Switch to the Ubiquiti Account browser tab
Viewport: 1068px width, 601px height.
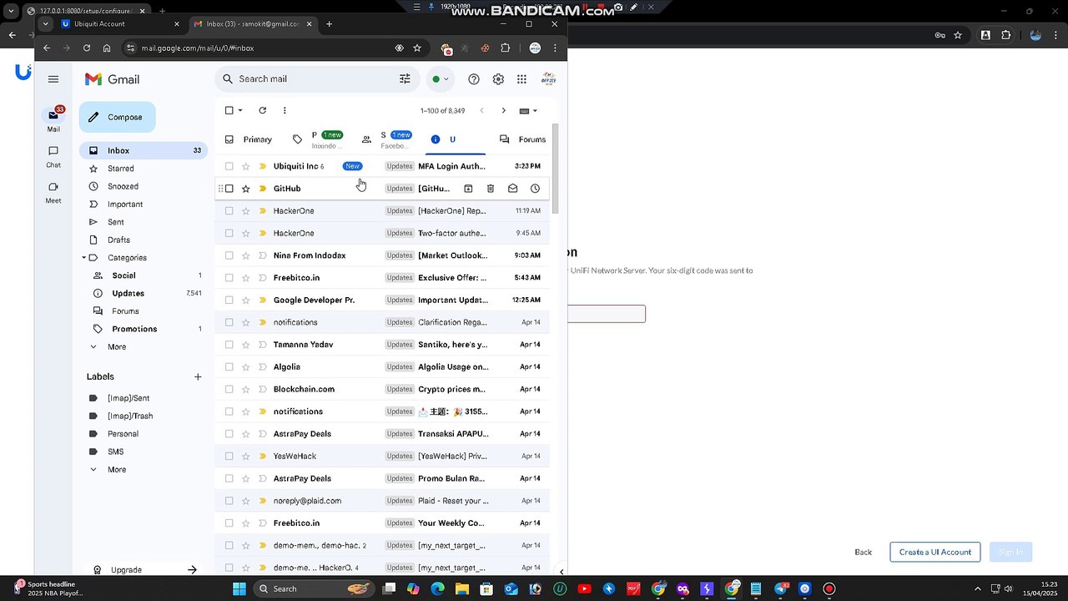pyautogui.click(x=121, y=24)
